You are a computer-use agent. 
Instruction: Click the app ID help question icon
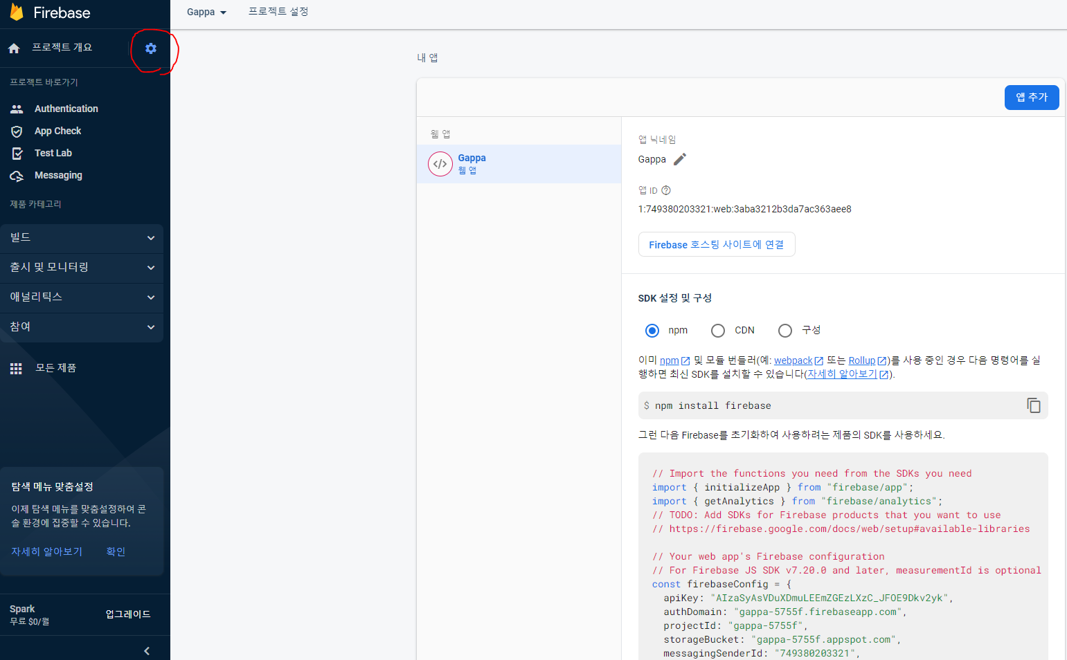click(x=666, y=190)
